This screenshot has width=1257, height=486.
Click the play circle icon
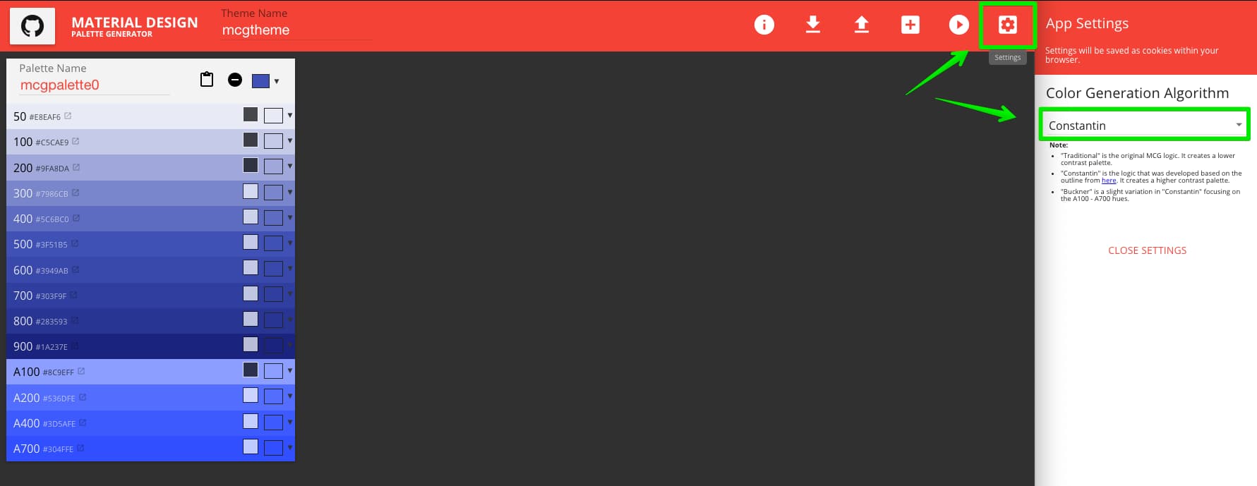tap(958, 25)
